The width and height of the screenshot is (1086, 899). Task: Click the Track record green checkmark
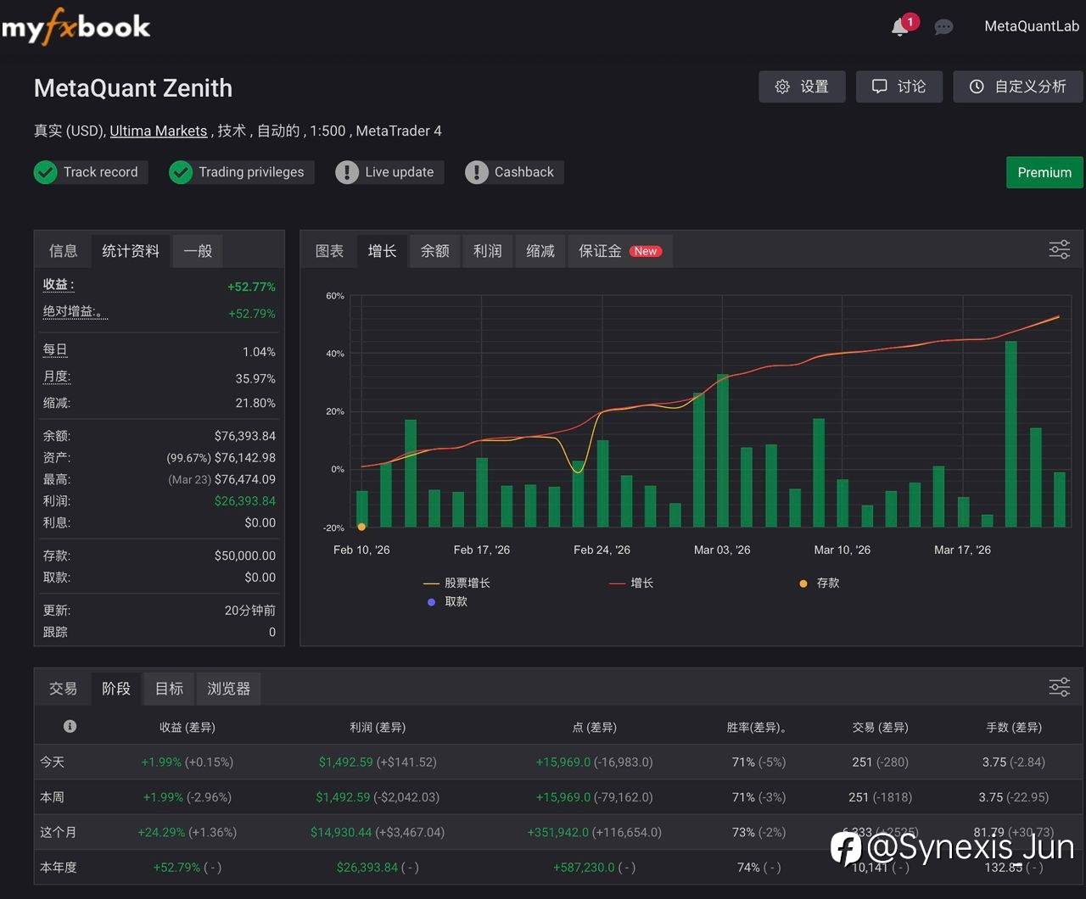(45, 172)
